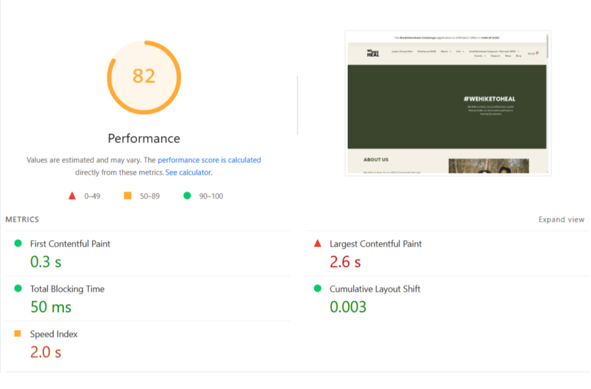This screenshot has height=389, width=591.
Task: Open the website screenshot thumbnail
Action: point(448,103)
